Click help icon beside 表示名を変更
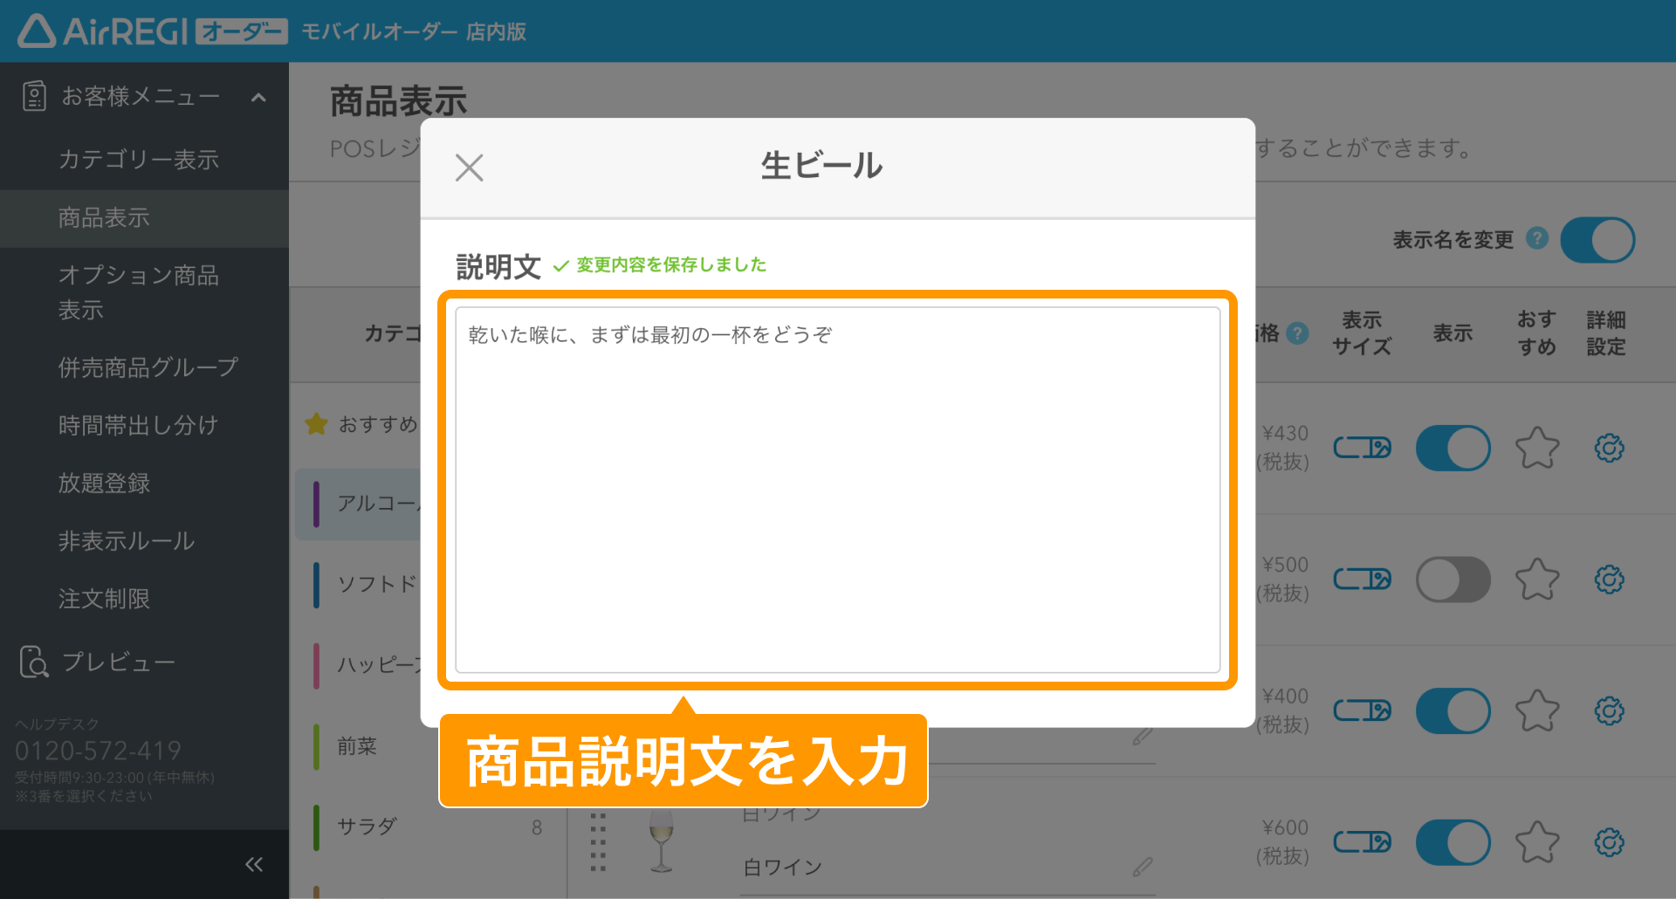 [x=1537, y=238]
